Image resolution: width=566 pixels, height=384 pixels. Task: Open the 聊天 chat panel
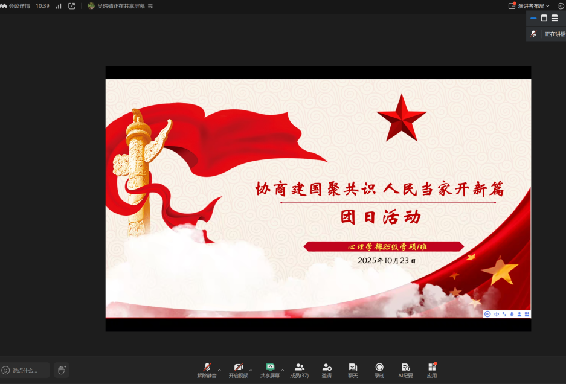[353, 369]
